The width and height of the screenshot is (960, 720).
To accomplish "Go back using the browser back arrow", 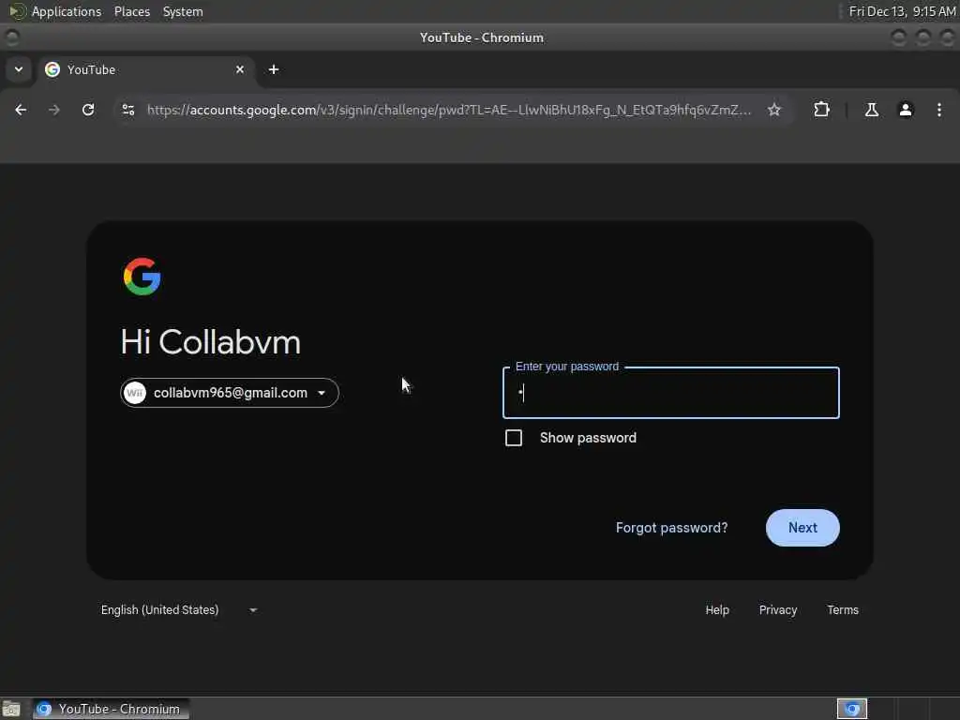I will [x=21, y=110].
